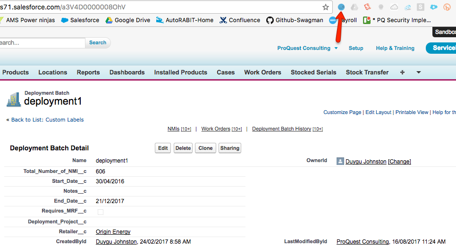The width and height of the screenshot is (456, 246).
Task: Open the blue chain link extension icon
Action: point(407,8)
